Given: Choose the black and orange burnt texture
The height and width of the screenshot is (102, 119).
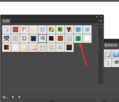Looking at the screenshot, I should pyautogui.click(x=7, y=47).
